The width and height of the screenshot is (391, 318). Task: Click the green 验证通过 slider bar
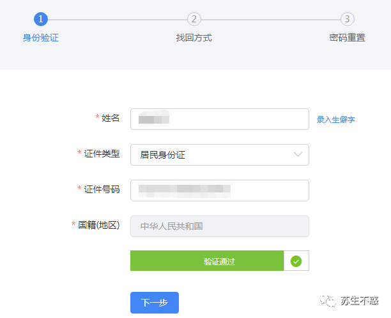(x=206, y=261)
